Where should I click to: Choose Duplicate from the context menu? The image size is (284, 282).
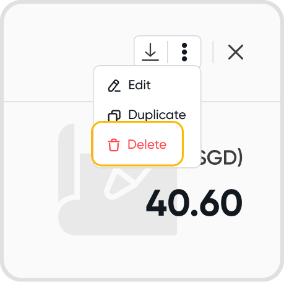[x=147, y=115]
